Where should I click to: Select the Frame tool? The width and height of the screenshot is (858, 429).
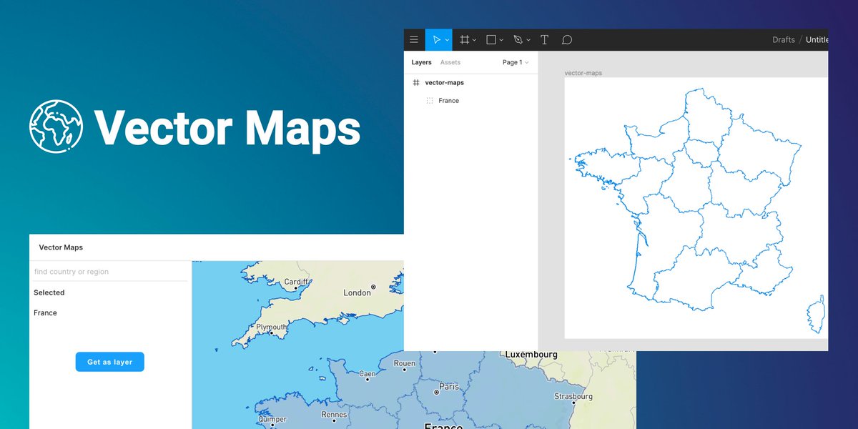464,39
